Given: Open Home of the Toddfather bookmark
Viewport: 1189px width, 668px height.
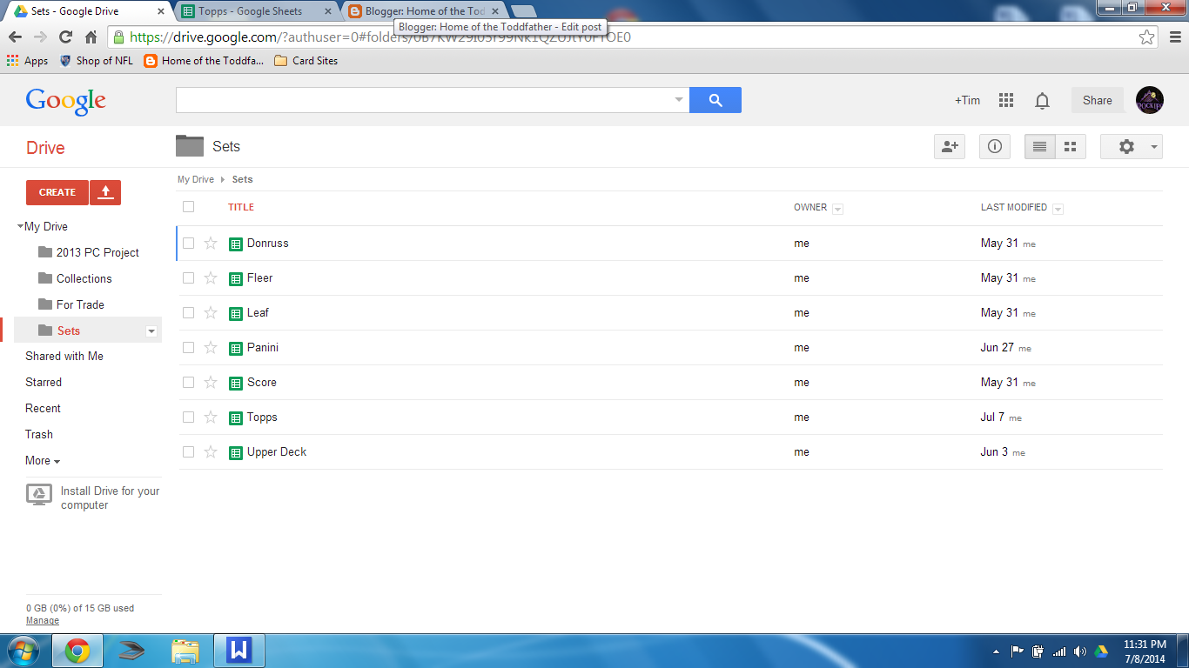Looking at the screenshot, I should click(205, 61).
